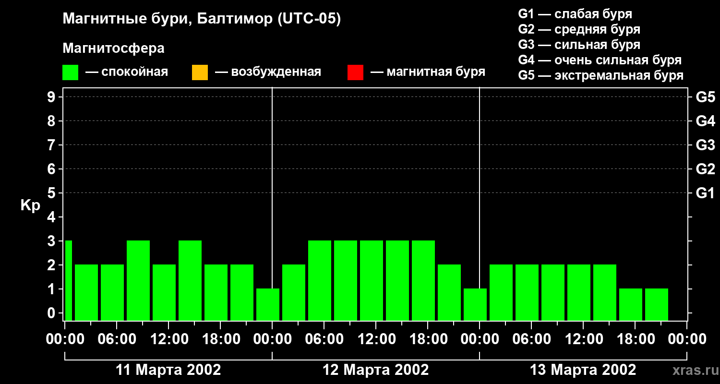This screenshot has height=384, width=720.
Task: Click the Kp 3 bar after 12:00 on 11 Марта
Action: [190, 280]
